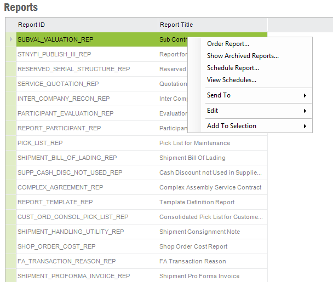Click the row indicator arrow for SUBVAL_VALUATION_REP
This screenshot has height=282, width=333.
tap(10, 39)
